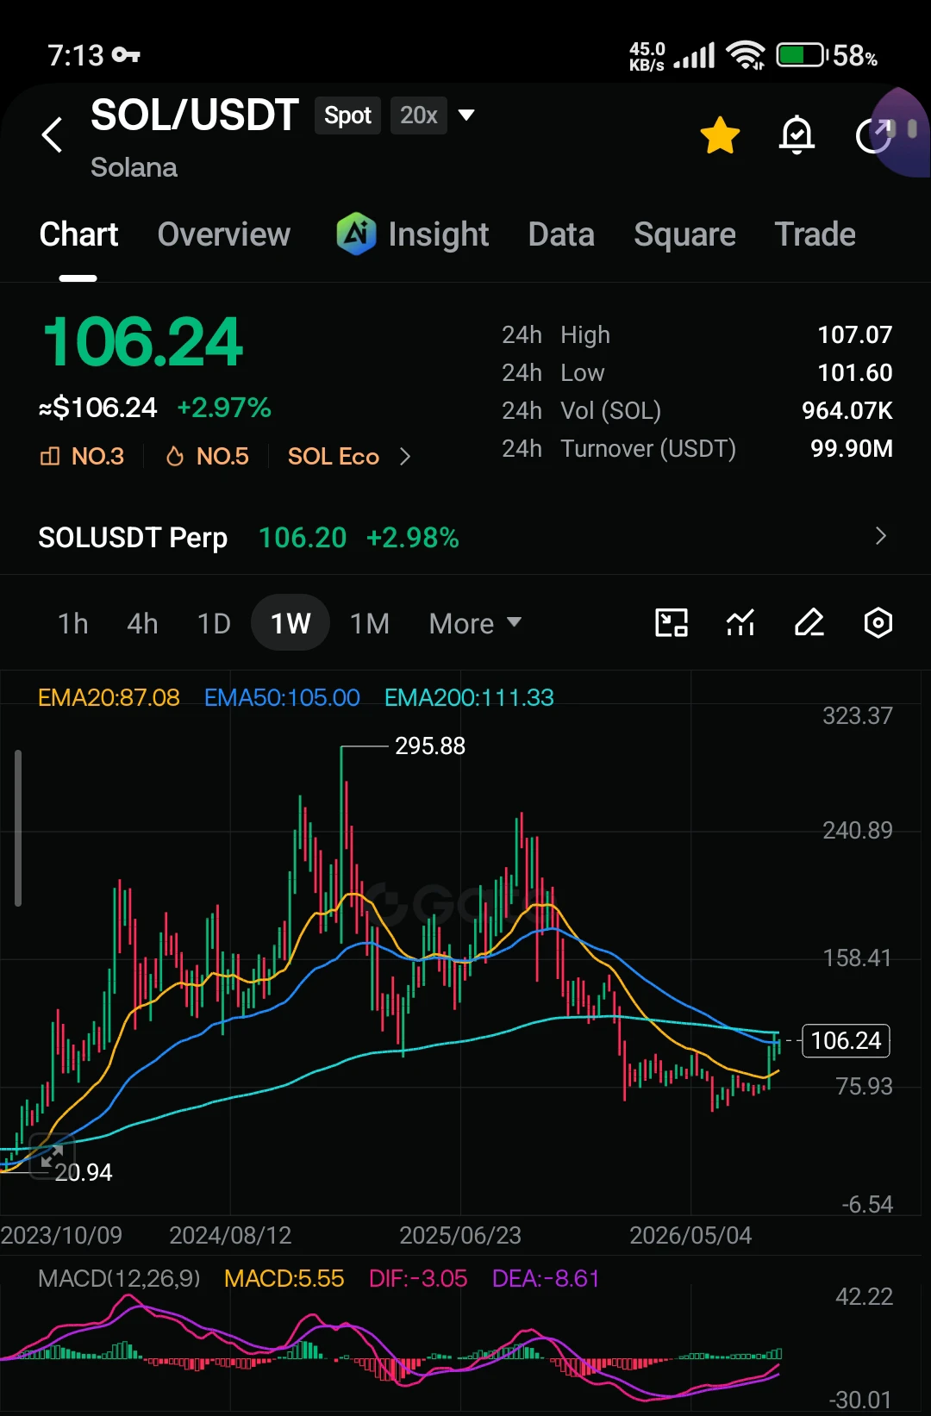
Task: Tap the MACD(12,26,9) indicator label
Action: (119, 1278)
